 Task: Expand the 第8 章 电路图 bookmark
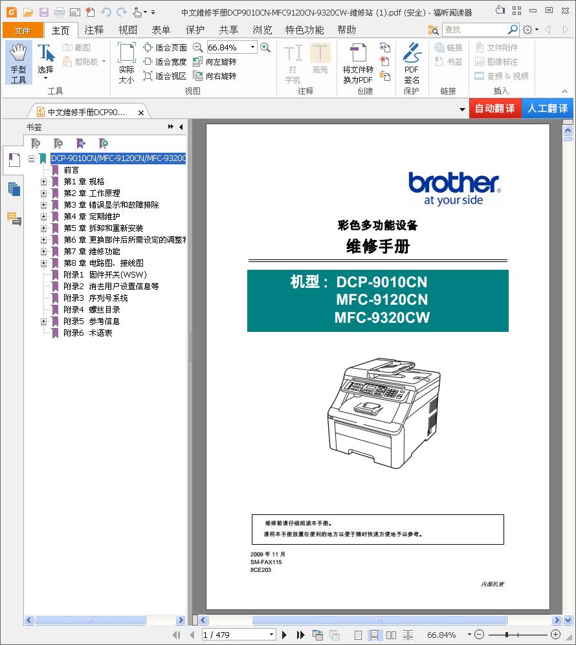[x=43, y=263]
